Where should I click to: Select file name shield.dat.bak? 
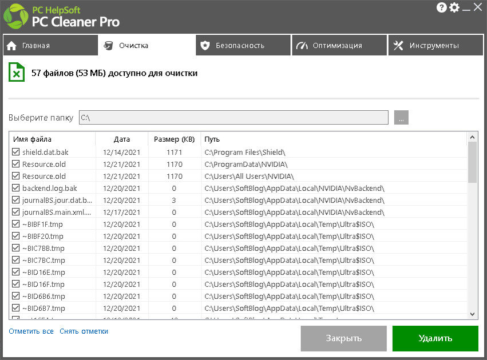pyautogui.click(x=45, y=152)
